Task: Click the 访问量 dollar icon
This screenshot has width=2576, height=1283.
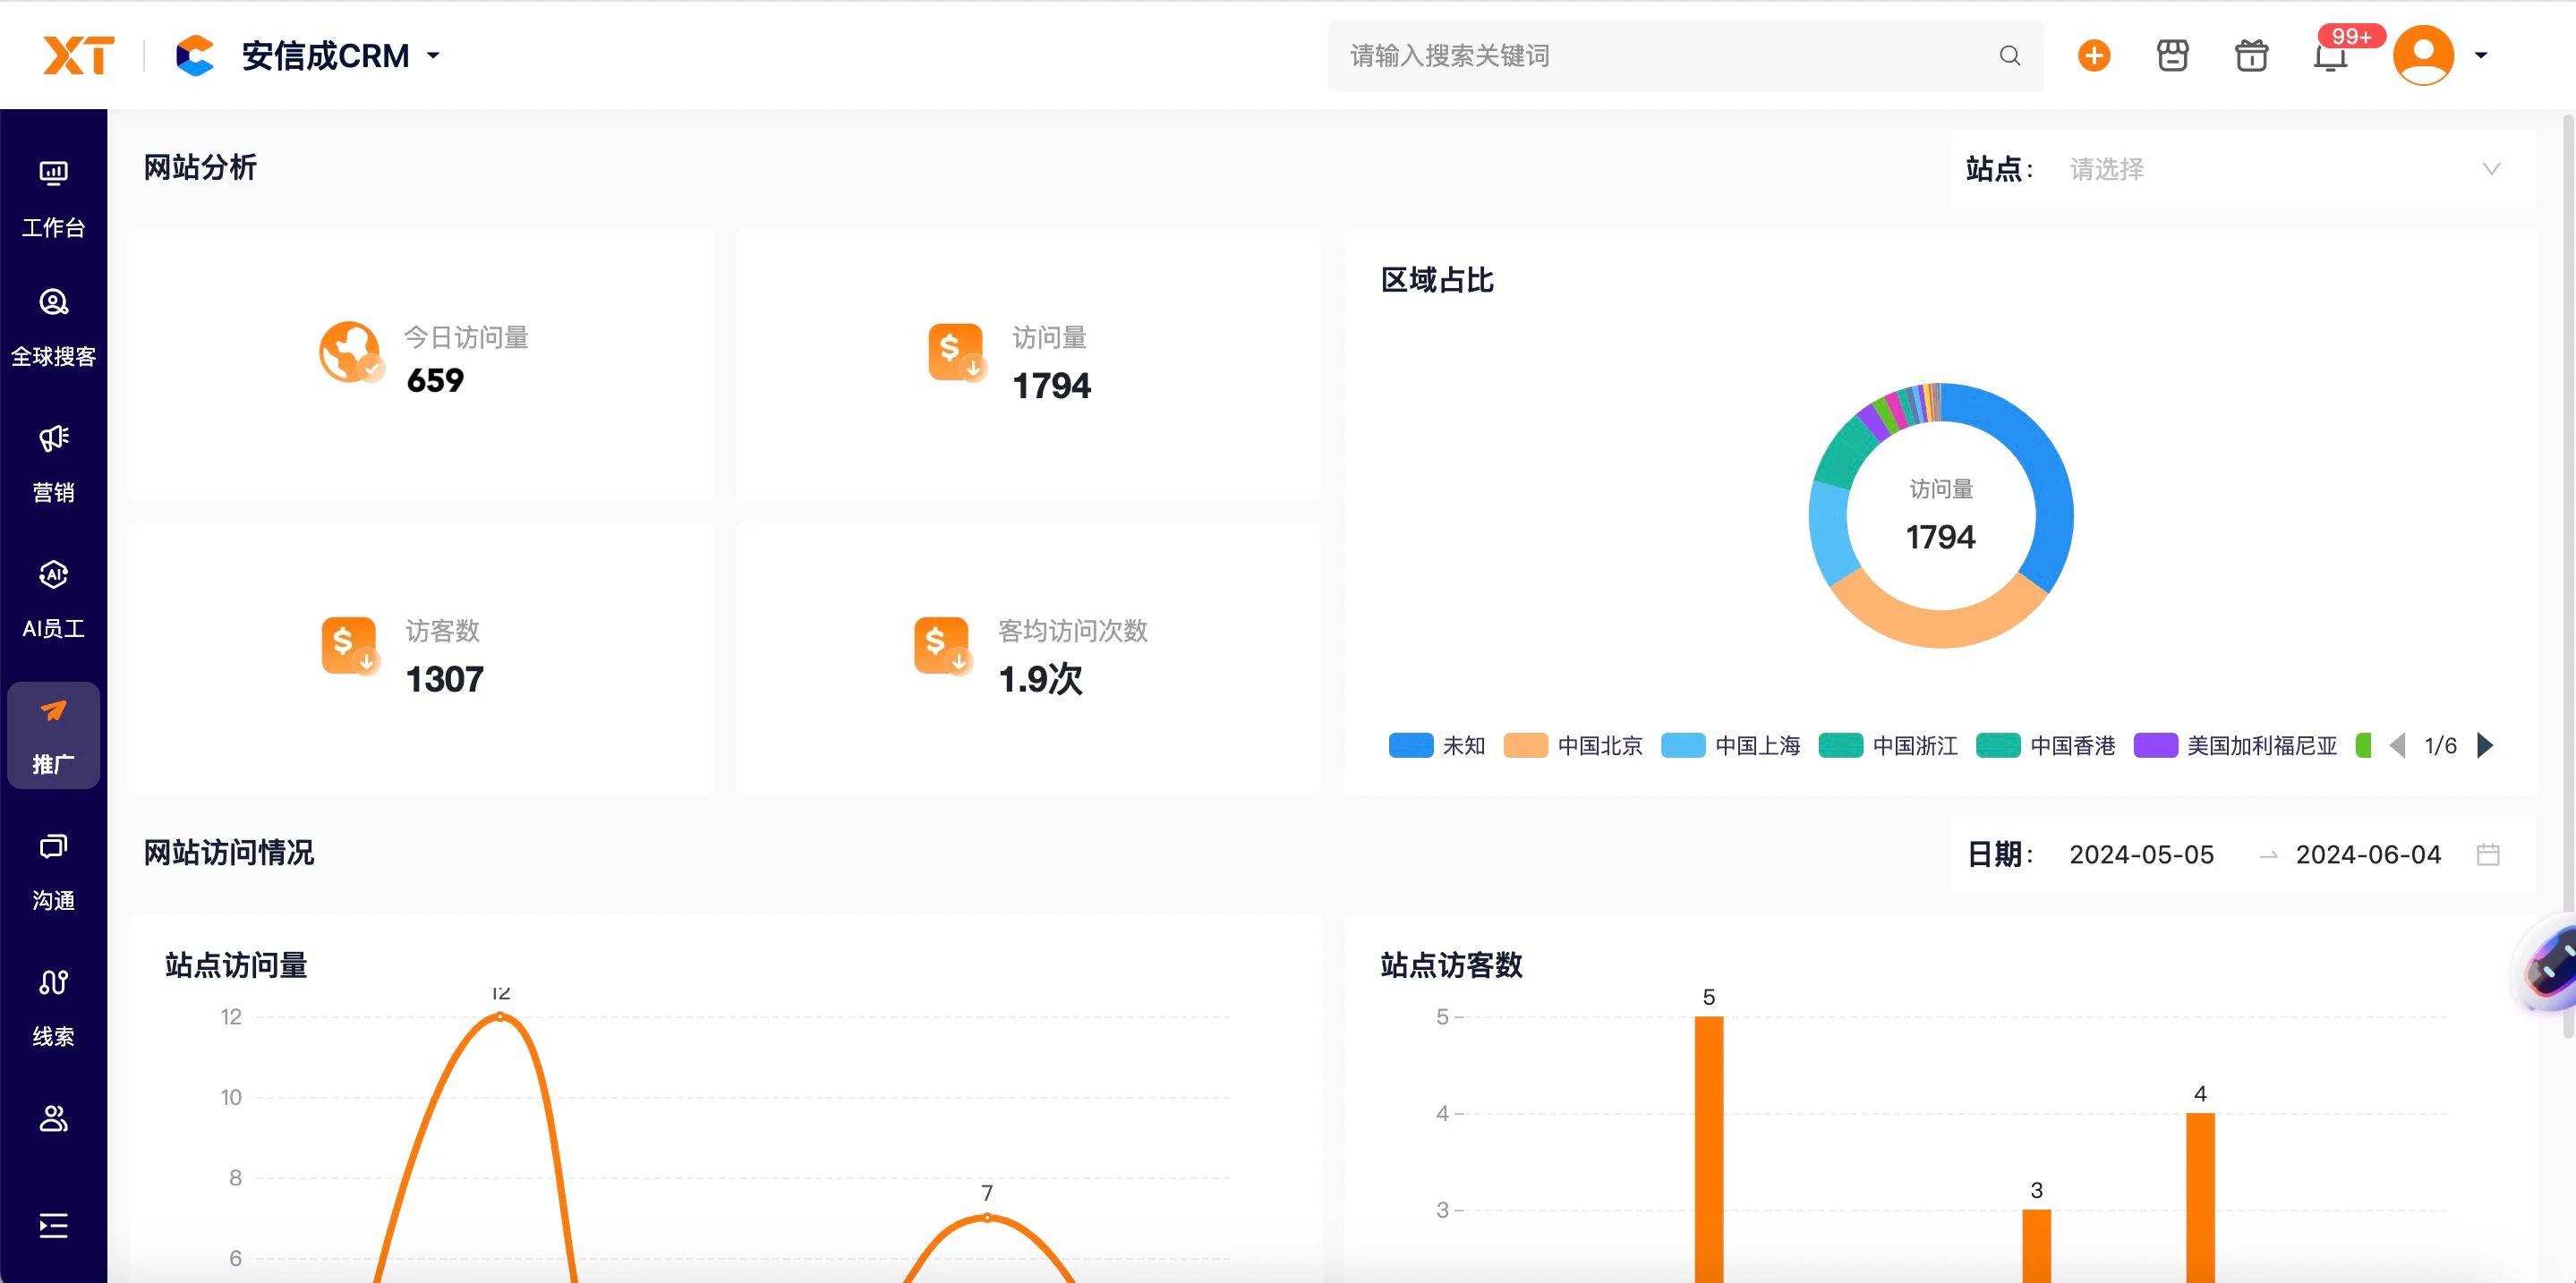Action: [x=957, y=353]
